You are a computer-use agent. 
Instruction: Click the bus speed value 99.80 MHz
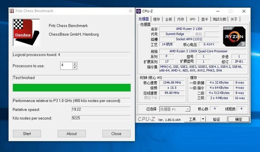[x=172, y=93]
